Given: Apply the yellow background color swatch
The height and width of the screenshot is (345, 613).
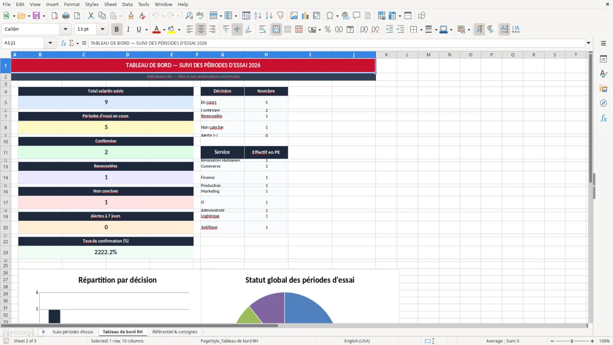Looking at the screenshot, I should tap(172, 30).
